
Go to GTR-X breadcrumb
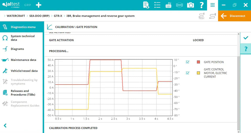(58, 16)
